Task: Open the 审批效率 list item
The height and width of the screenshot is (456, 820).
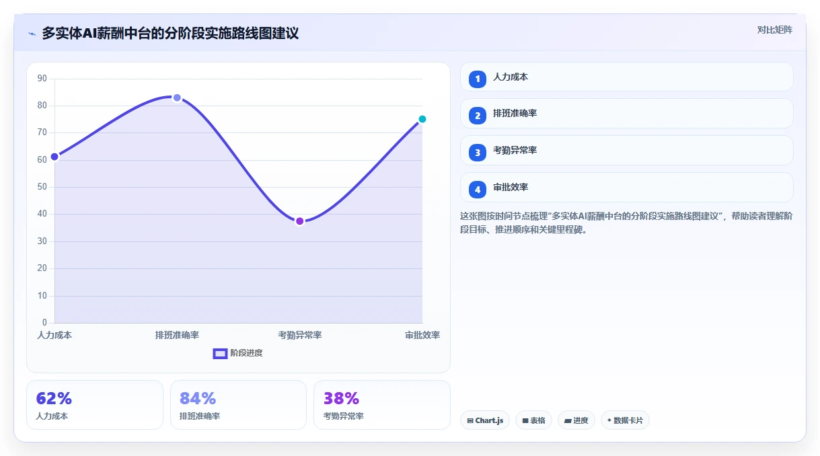Action: (x=626, y=188)
